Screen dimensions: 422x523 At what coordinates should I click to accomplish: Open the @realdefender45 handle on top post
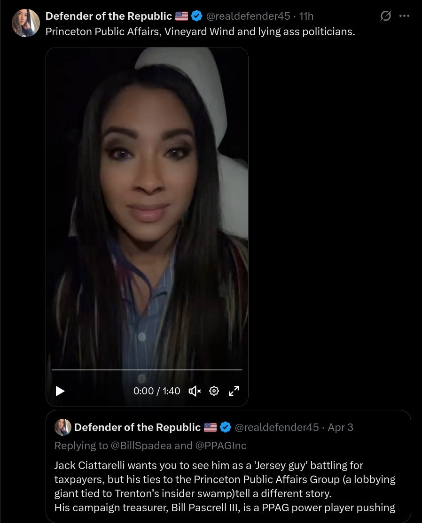point(248,16)
